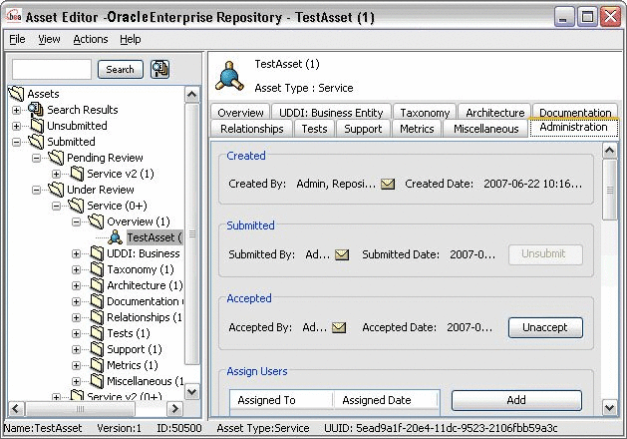
Task: Switch to the Overview tab
Action: (x=240, y=112)
